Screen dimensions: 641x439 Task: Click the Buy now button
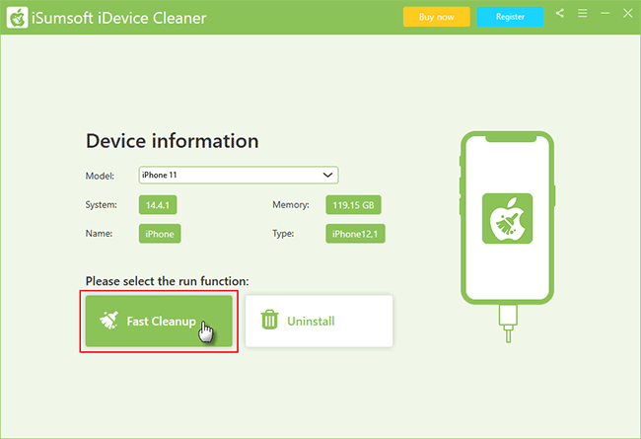click(x=436, y=17)
